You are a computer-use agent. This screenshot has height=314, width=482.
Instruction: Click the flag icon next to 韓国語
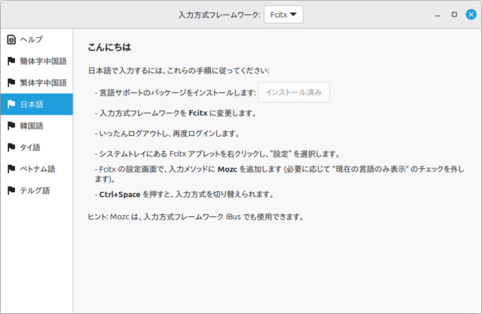tap(11, 126)
